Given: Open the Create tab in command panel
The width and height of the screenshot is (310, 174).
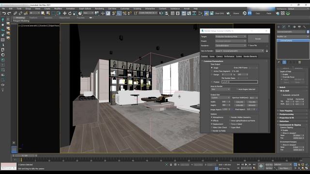Looking at the screenshot, I should click(279, 27).
